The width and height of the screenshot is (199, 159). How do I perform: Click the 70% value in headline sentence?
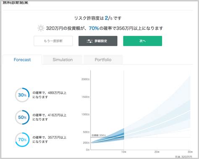point(94,29)
